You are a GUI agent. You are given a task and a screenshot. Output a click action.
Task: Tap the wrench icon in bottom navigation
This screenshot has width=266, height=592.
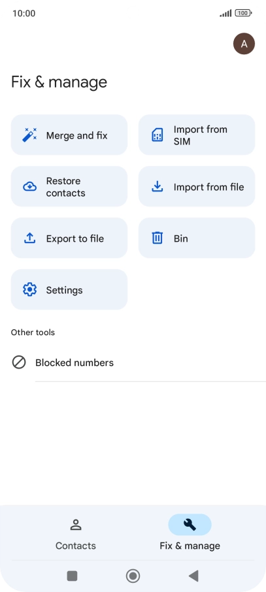(190, 525)
